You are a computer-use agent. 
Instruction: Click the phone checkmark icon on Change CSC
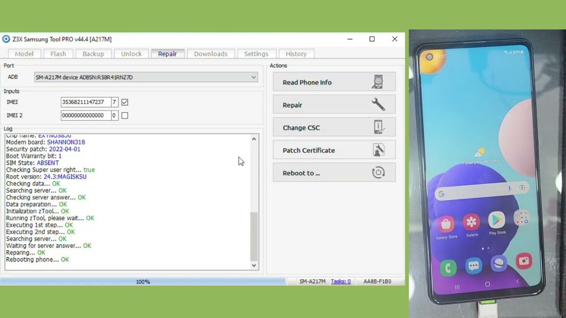coord(379,127)
